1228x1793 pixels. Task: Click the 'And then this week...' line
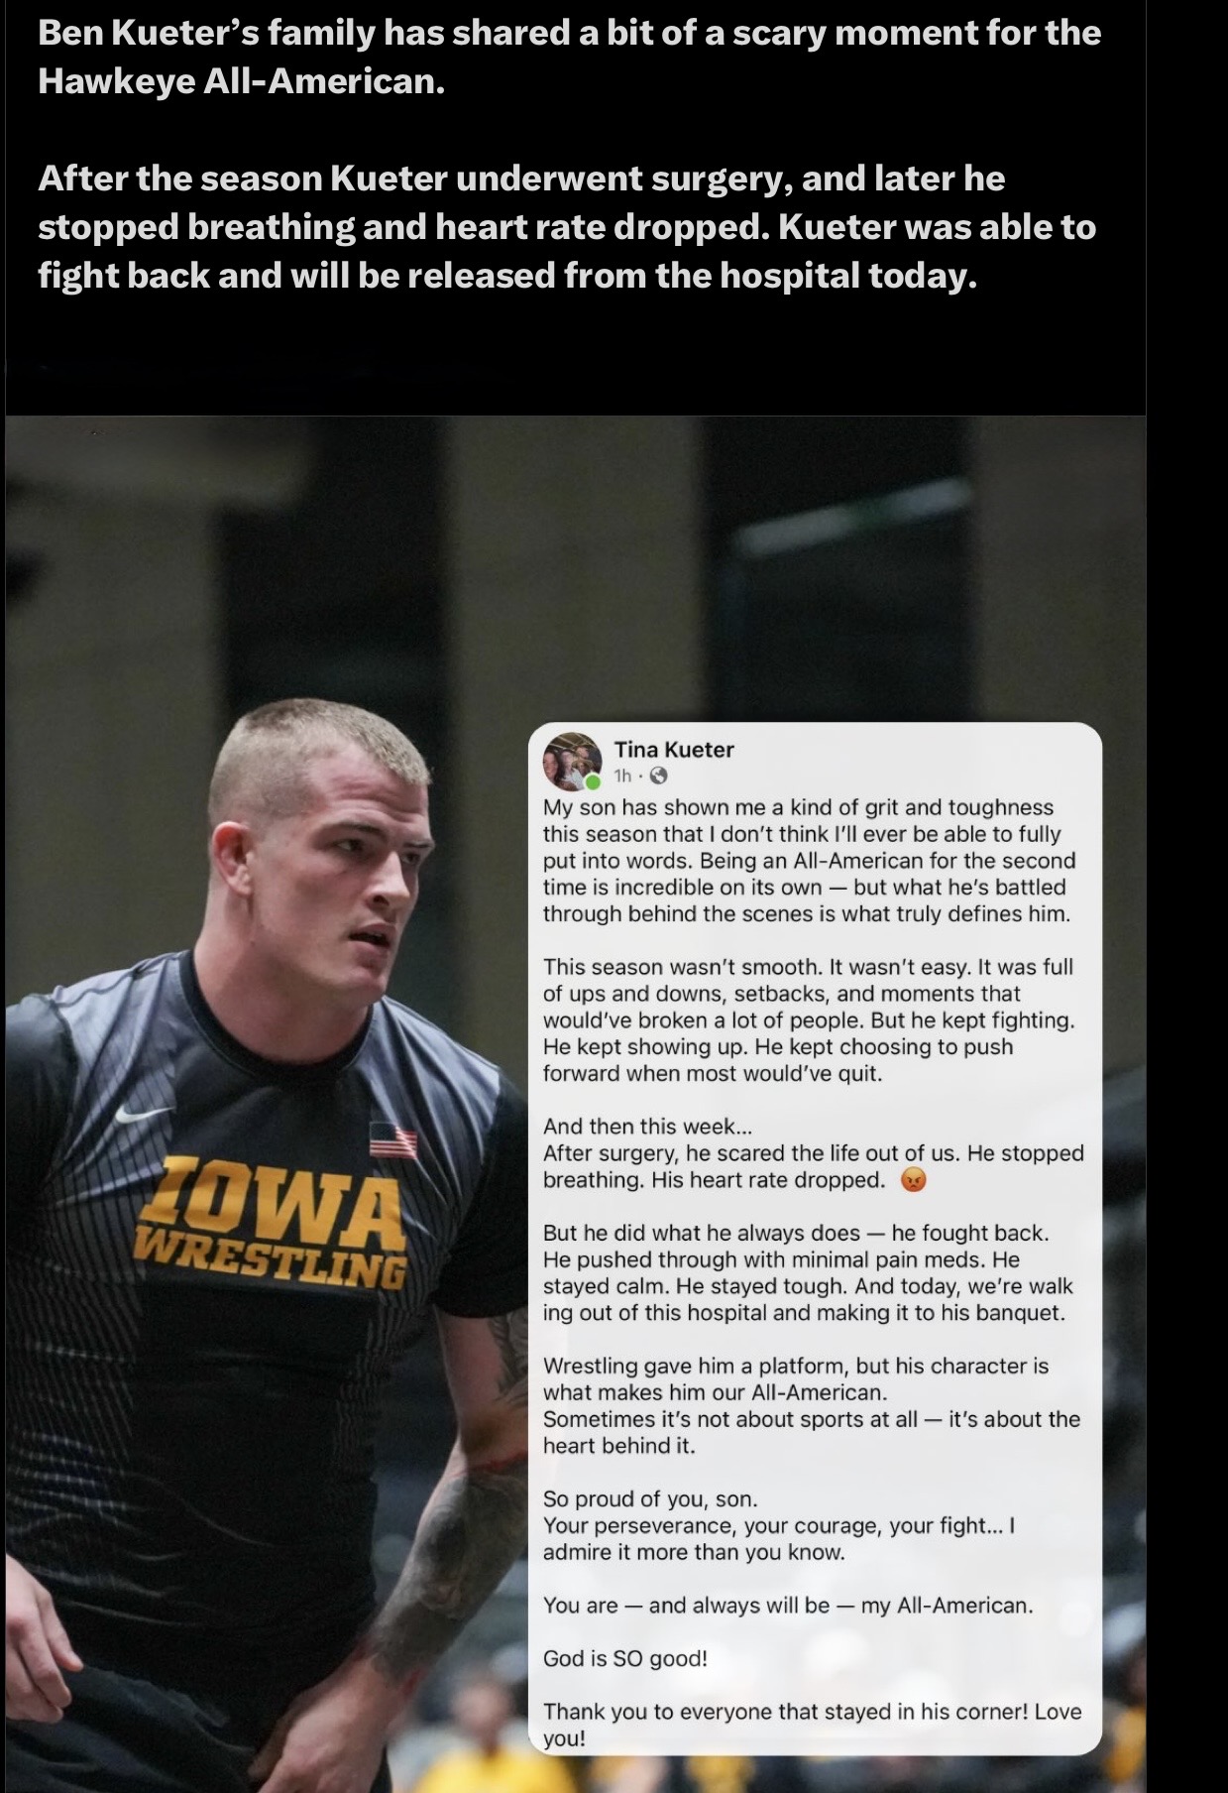click(x=647, y=1127)
